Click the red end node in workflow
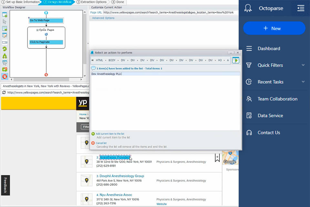 (46, 75)
